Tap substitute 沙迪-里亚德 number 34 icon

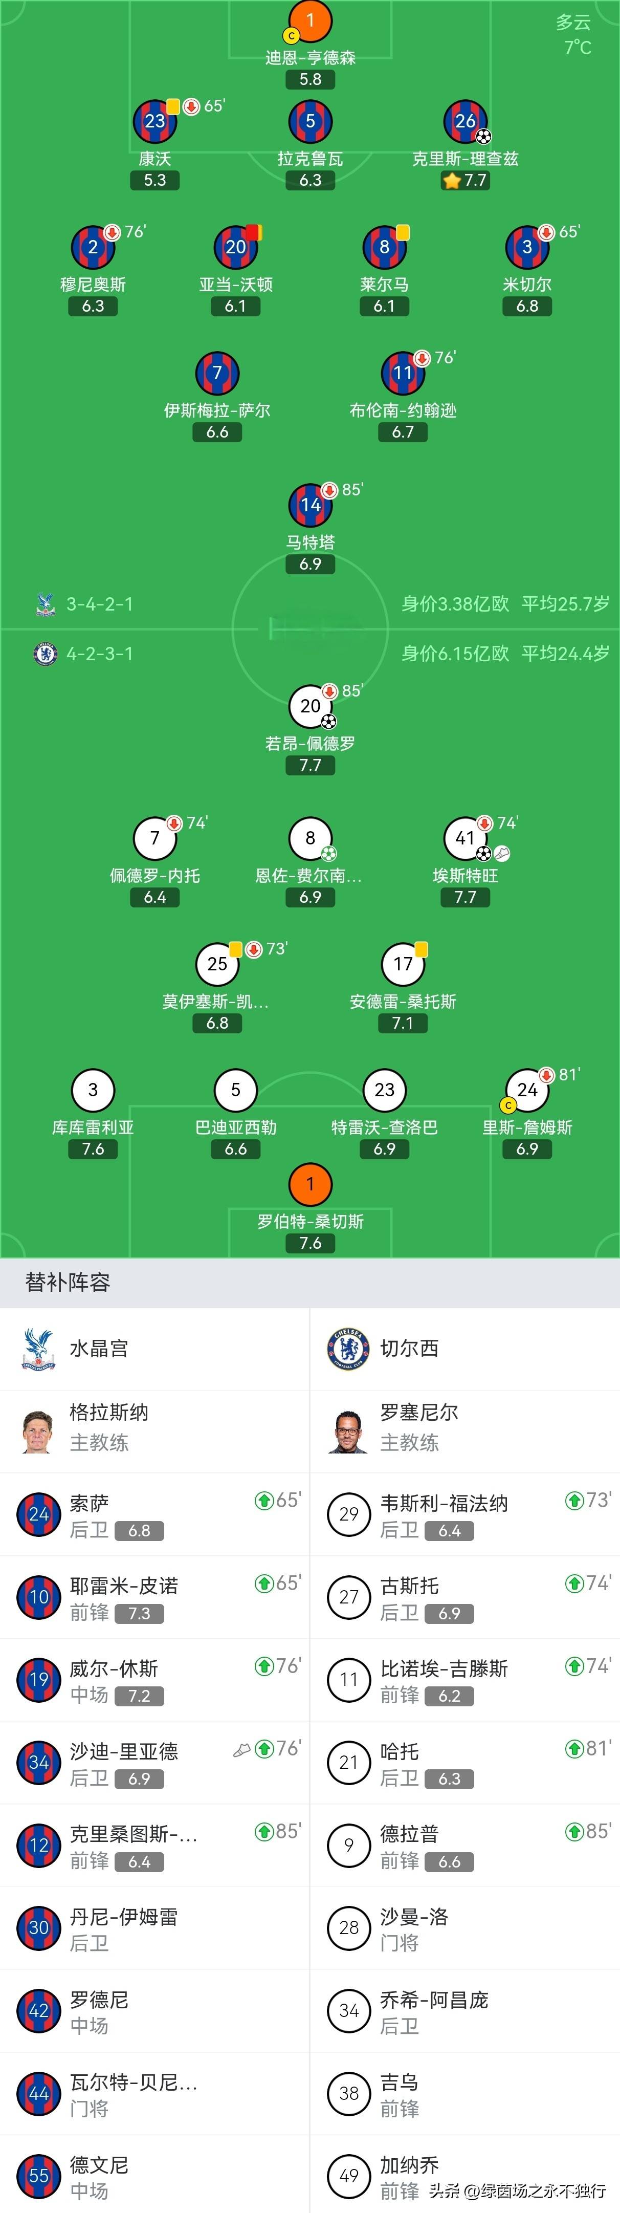[x=39, y=1763]
